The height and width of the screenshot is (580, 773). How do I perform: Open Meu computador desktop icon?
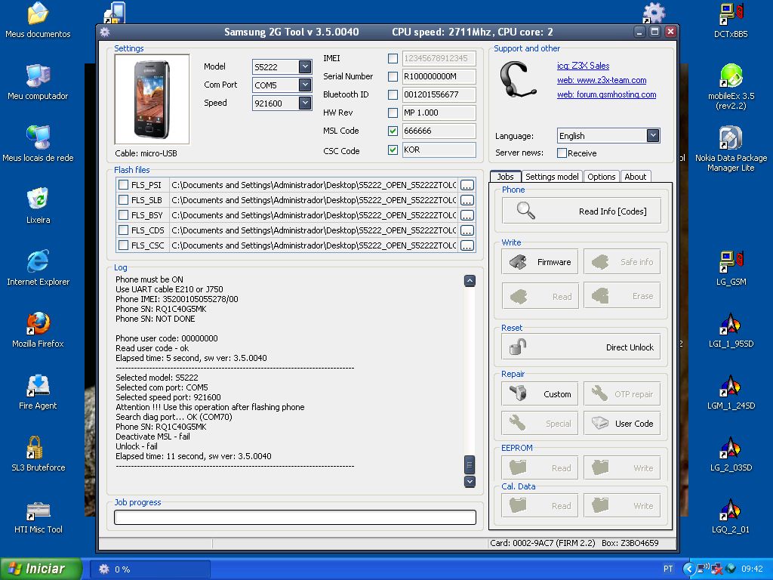pos(38,82)
